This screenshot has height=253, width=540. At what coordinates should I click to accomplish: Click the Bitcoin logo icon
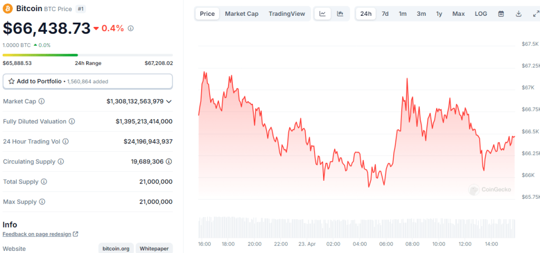point(8,9)
